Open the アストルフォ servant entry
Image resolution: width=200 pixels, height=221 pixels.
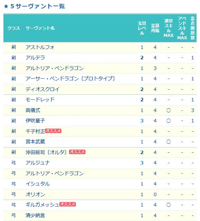40,47
